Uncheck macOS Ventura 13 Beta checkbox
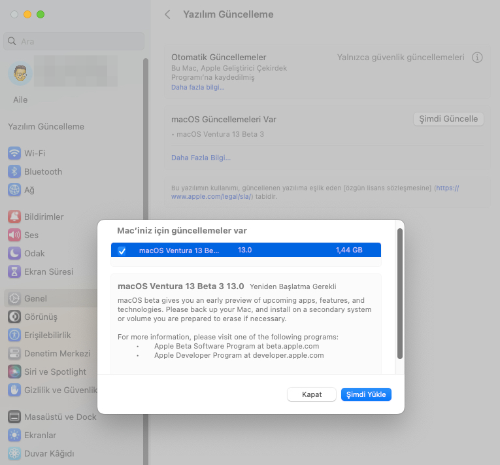 tap(122, 250)
